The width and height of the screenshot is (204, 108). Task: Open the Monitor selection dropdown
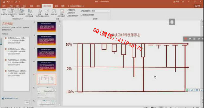100,11
